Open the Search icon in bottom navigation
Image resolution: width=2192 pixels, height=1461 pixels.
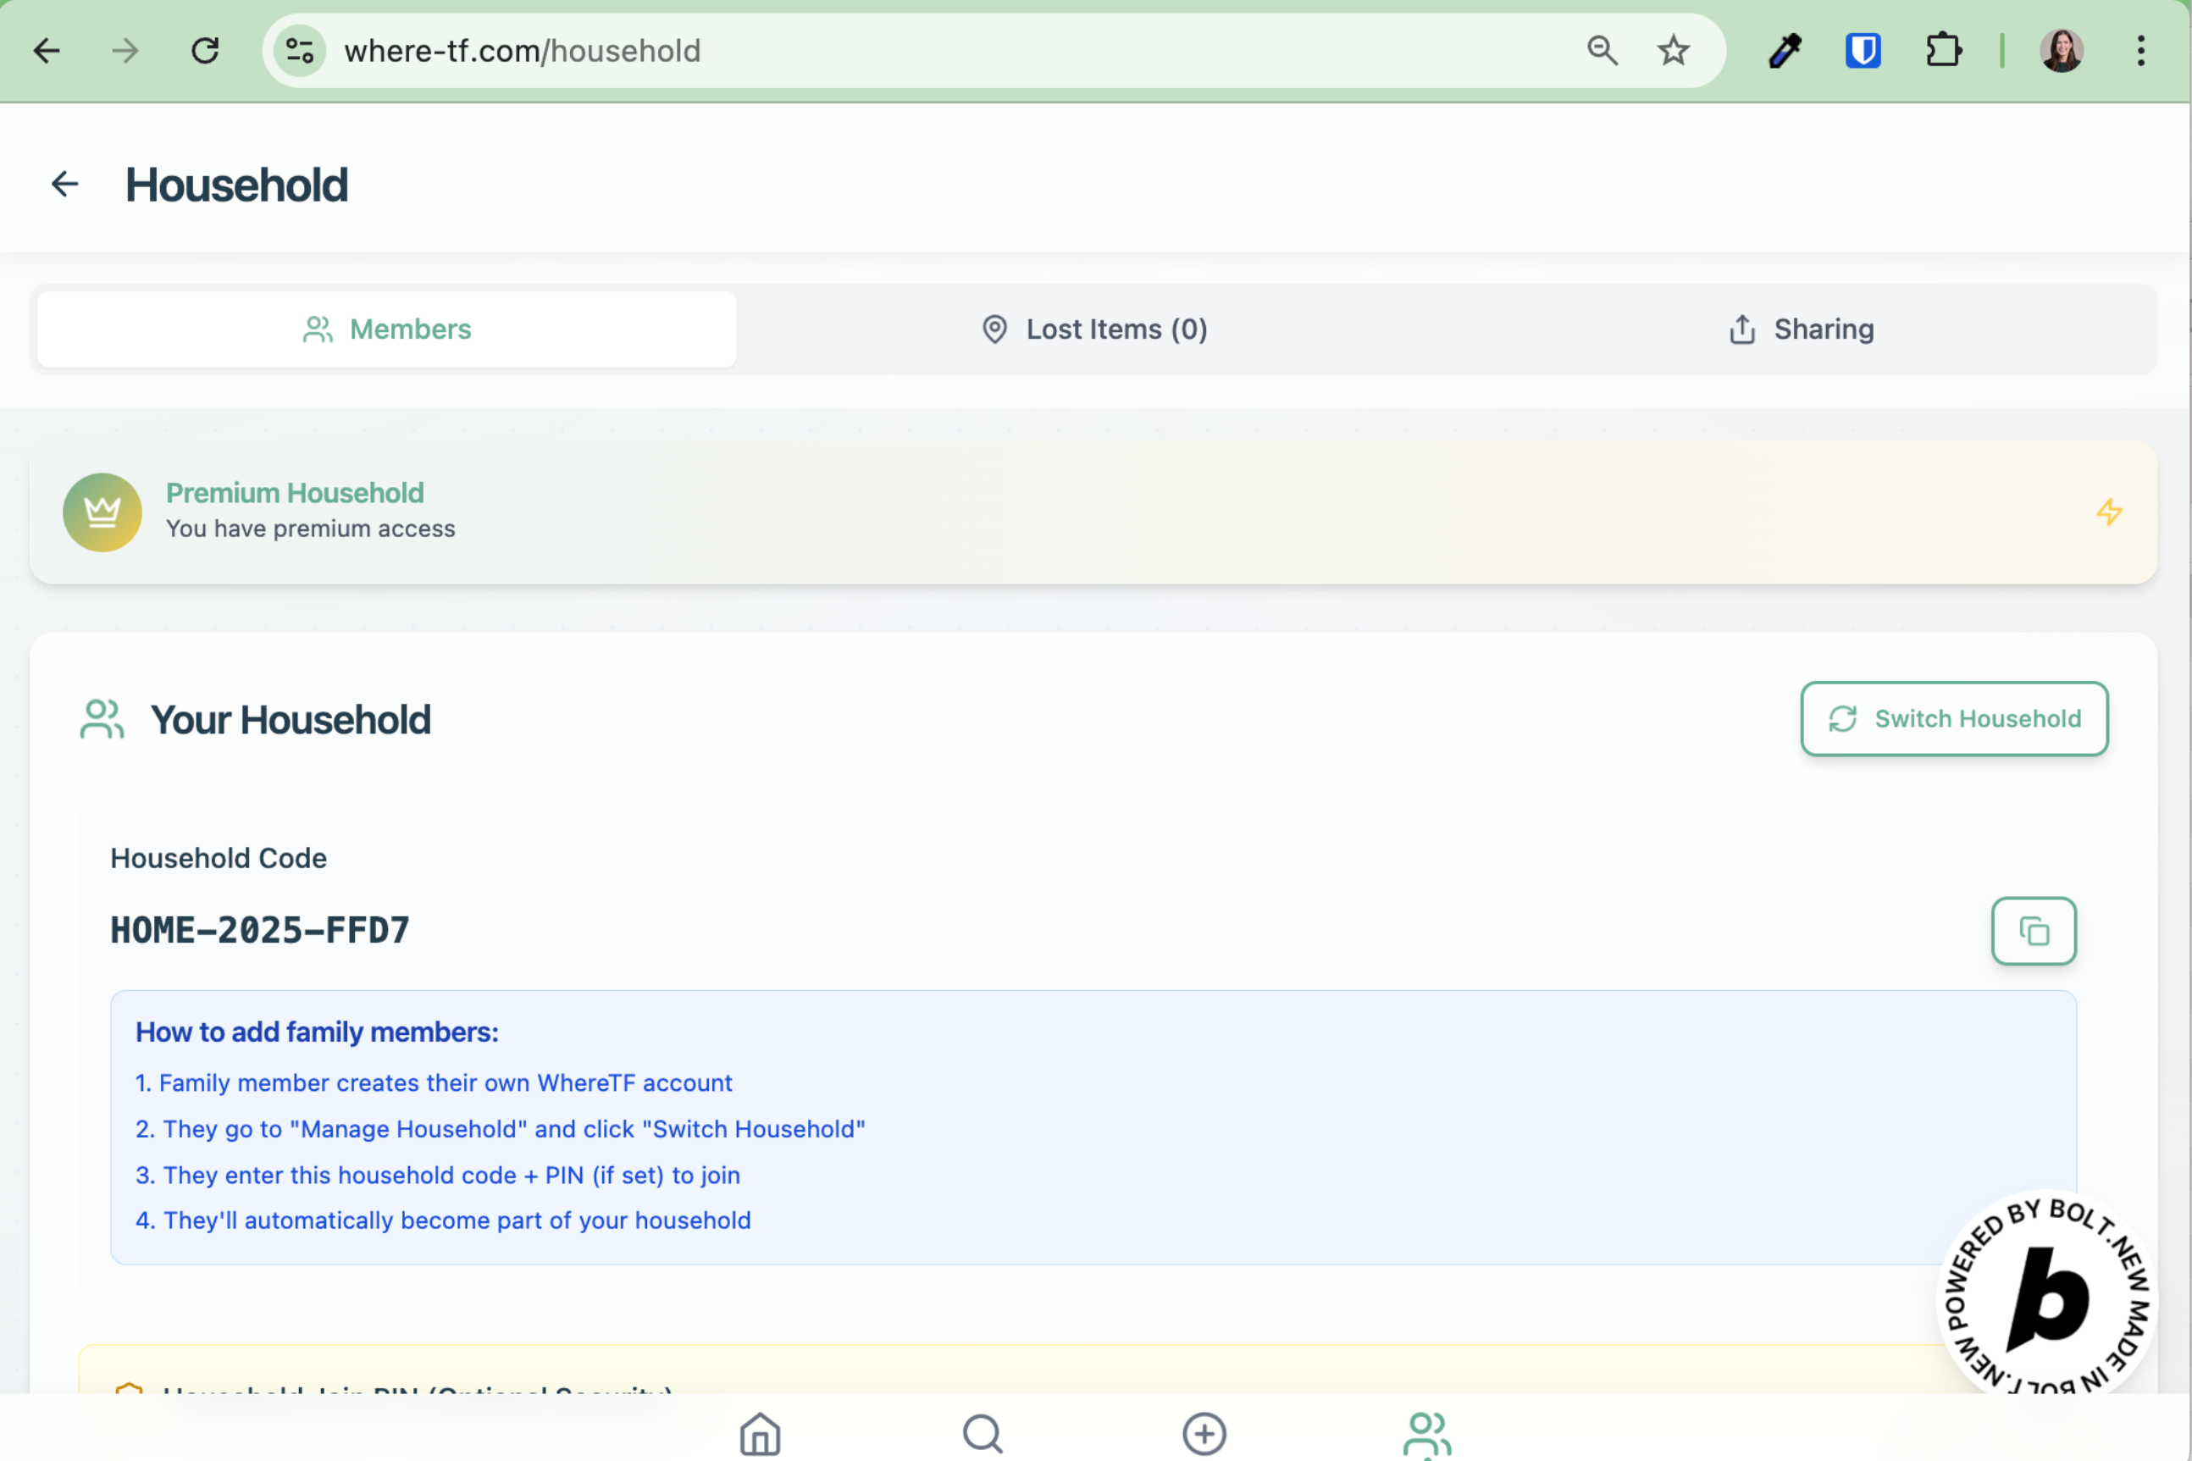click(982, 1434)
